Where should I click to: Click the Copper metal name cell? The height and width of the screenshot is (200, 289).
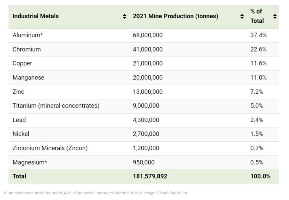22,63
